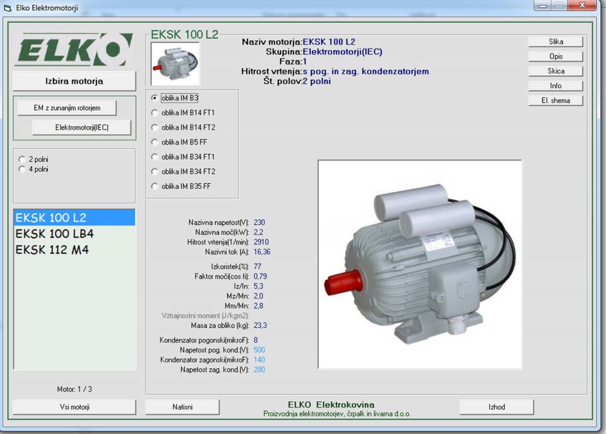
Task: Click the Skupina value Elektromotorji(IEC)
Action: [342, 52]
